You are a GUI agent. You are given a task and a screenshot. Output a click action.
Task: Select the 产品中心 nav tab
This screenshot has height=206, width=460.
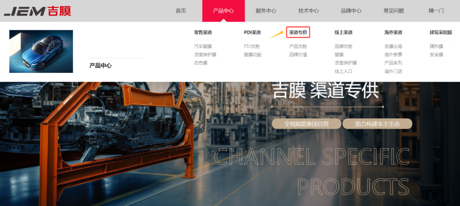(x=223, y=11)
